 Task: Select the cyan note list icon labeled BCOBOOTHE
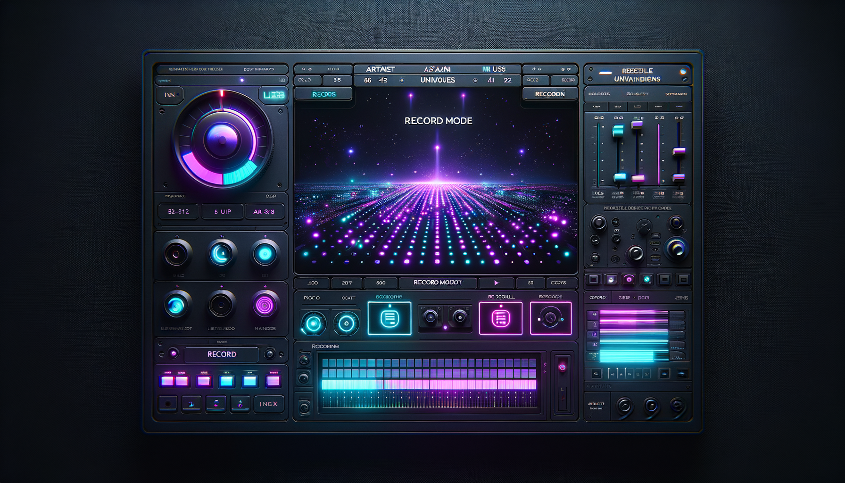click(x=389, y=318)
